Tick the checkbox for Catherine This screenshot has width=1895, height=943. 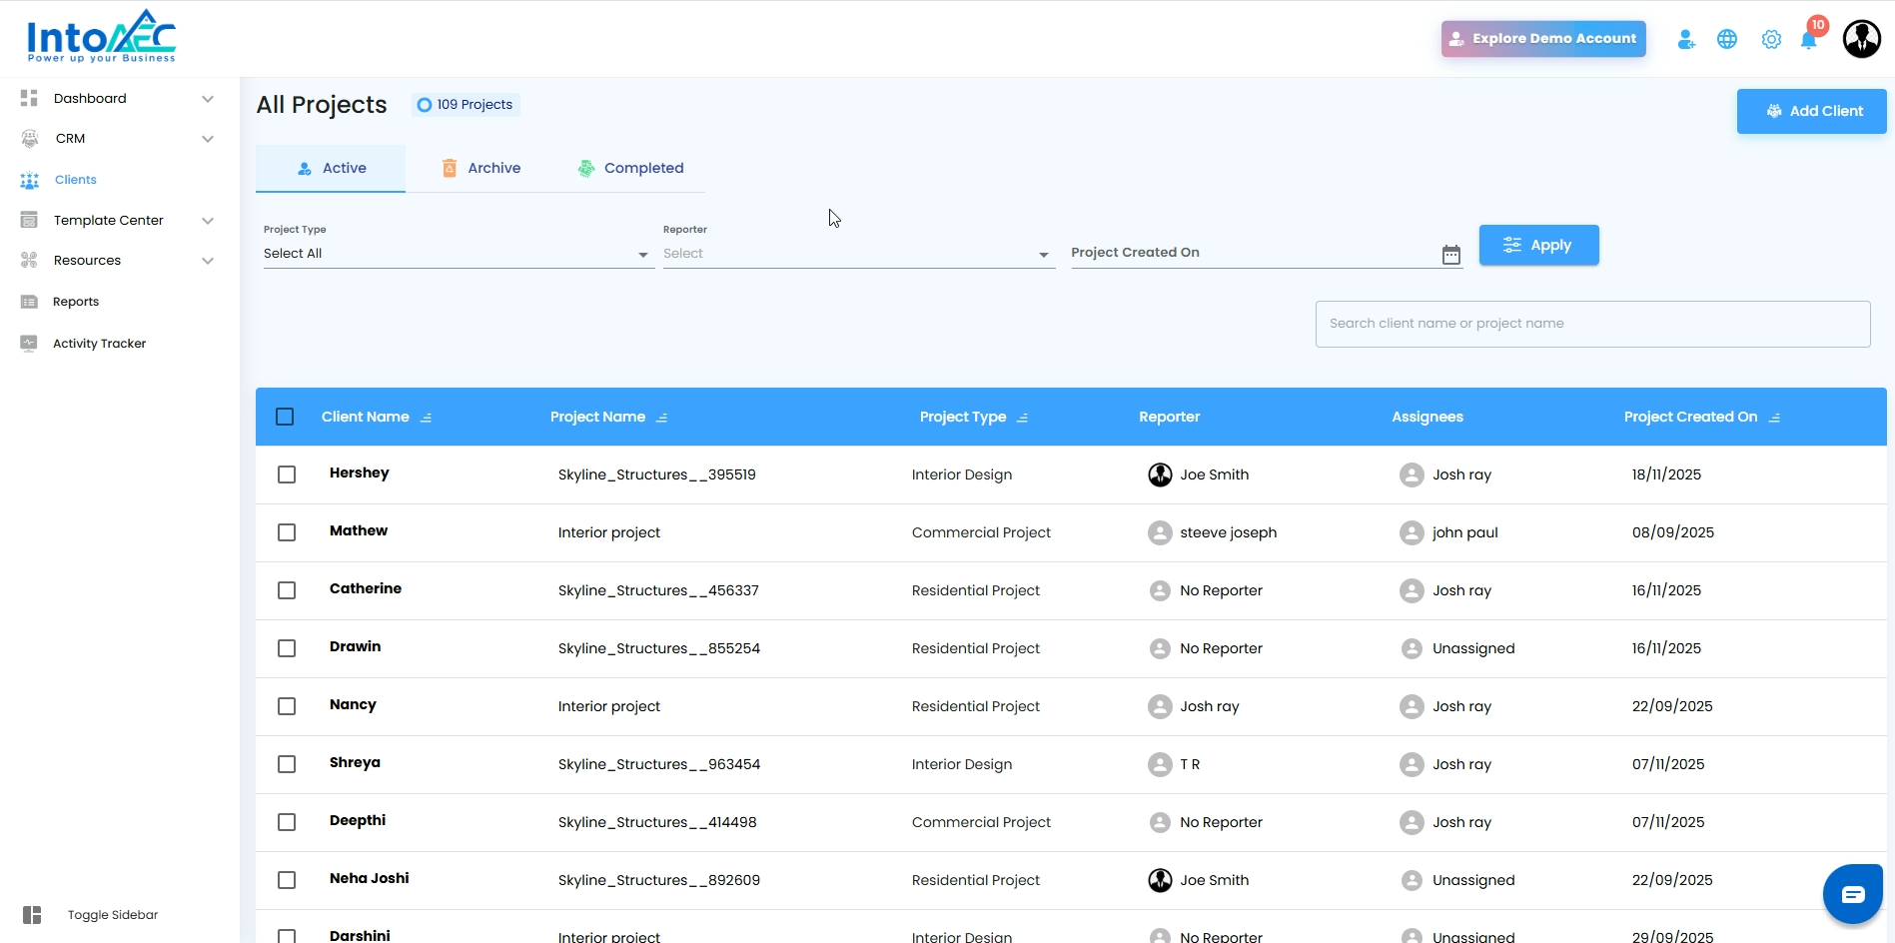287,590
